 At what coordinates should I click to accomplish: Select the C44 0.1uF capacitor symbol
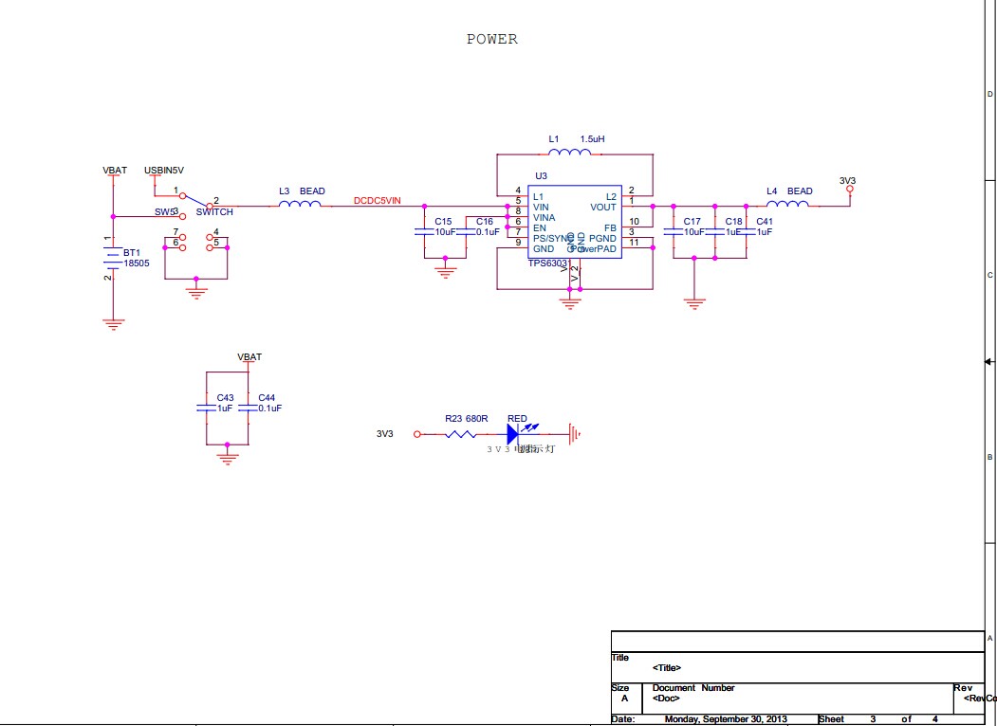point(248,408)
